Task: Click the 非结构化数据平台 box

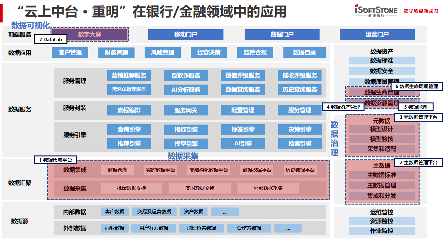Action: pos(209,170)
